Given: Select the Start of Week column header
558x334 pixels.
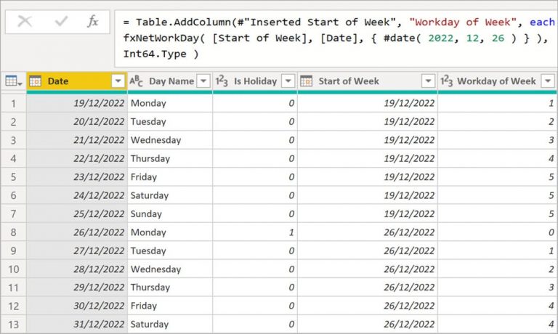Looking at the screenshot, I should (368, 81).
